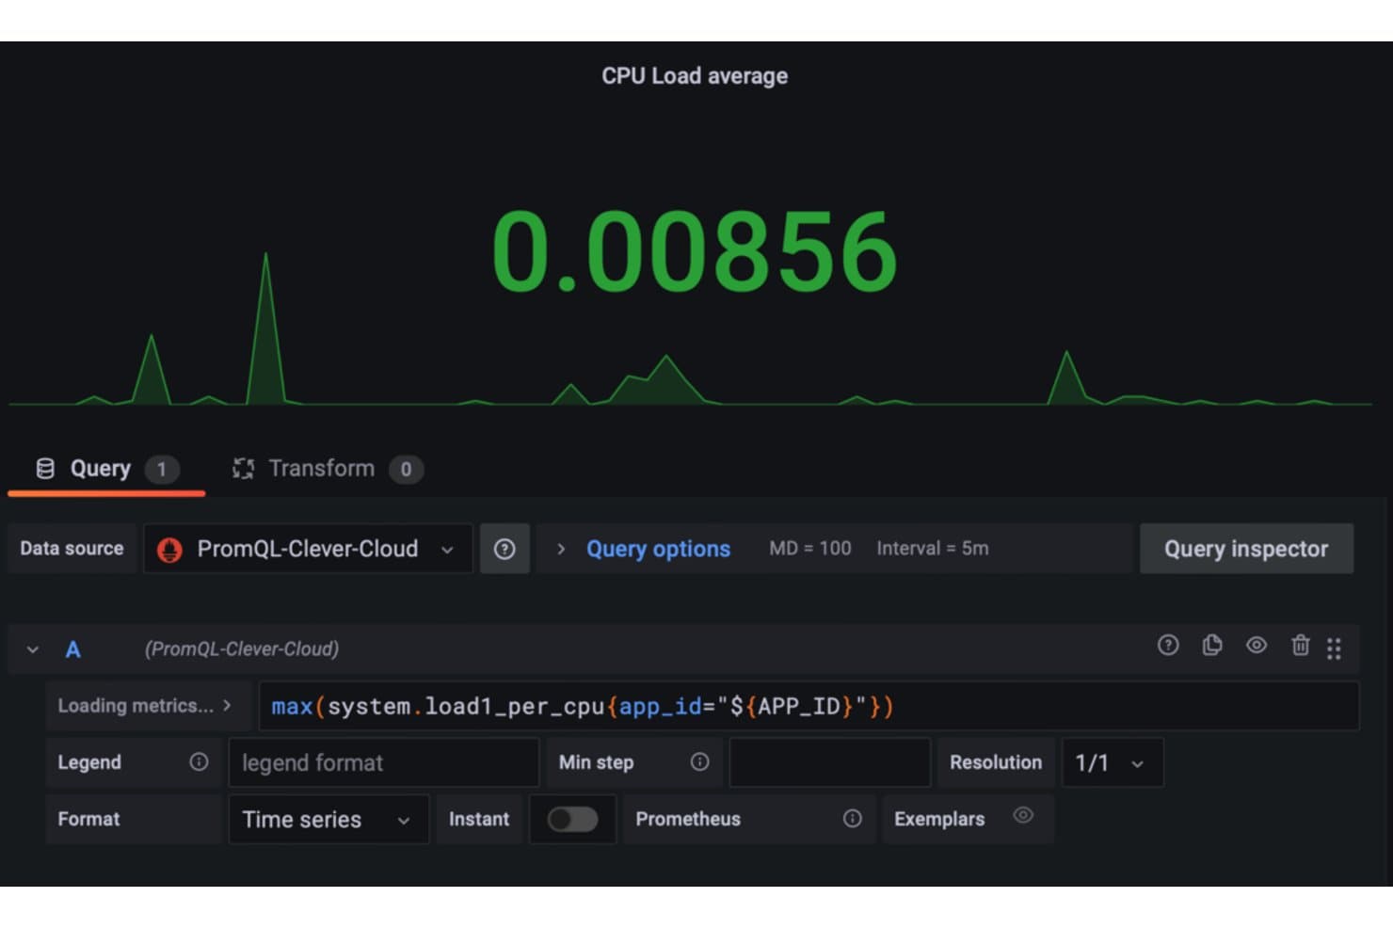Click the CPU Load average panel title
Image resolution: width=1393 pixels, height=929 pixels.
(x=695, y=76)
